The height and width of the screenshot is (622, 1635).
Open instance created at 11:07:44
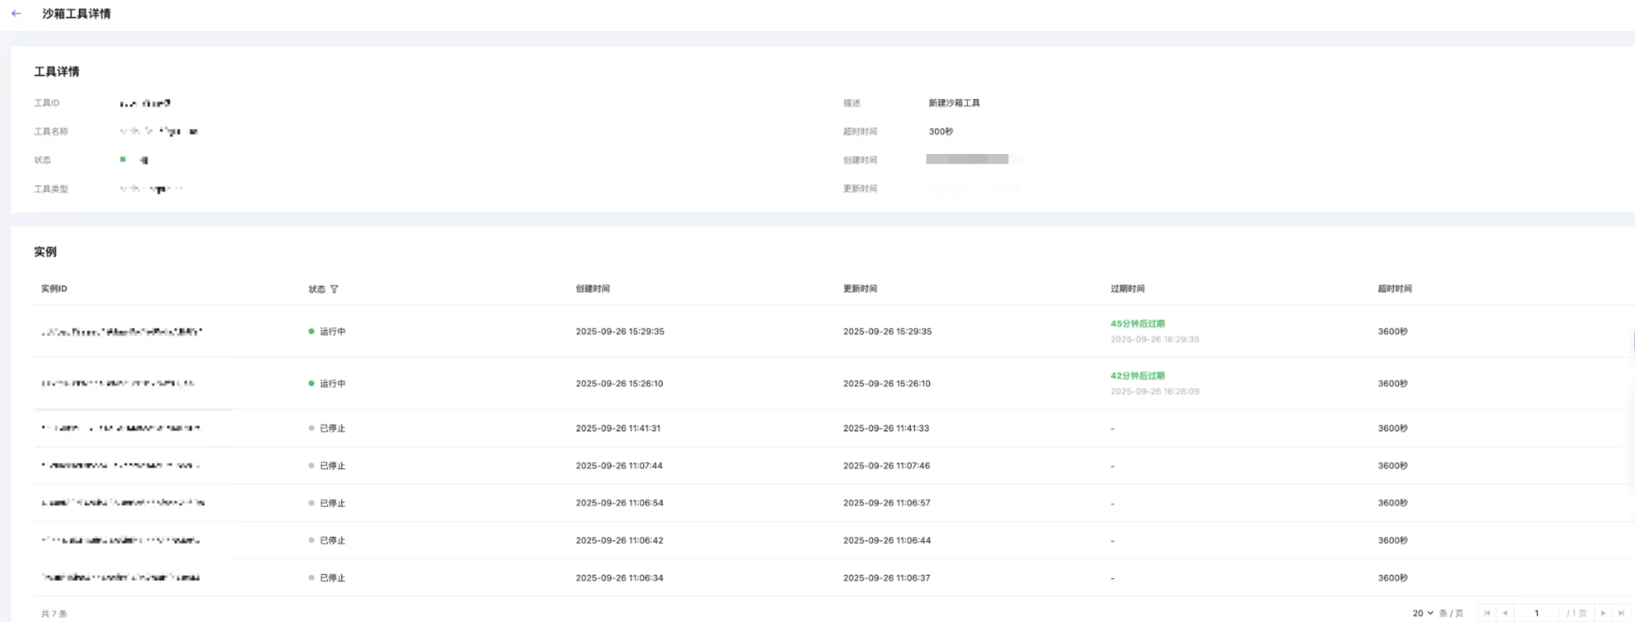[x=121, y=466]
